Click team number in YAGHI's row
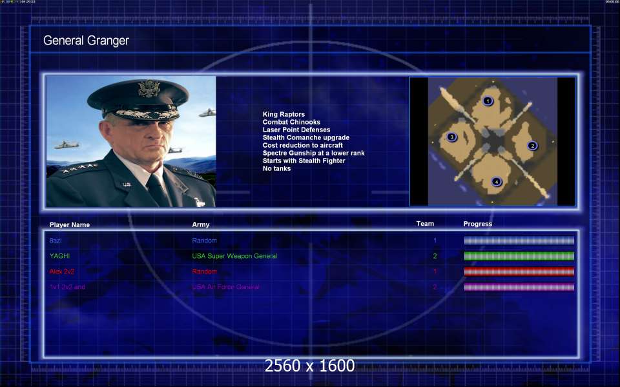Image resolution: width=620 pixels, height=387 pixels. [x=435, y=256]
